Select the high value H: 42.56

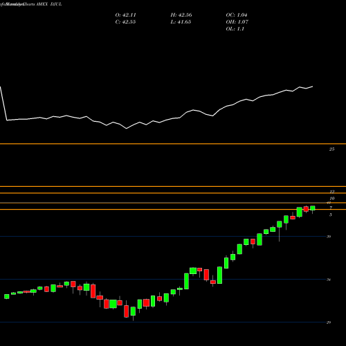pos(181,15)
